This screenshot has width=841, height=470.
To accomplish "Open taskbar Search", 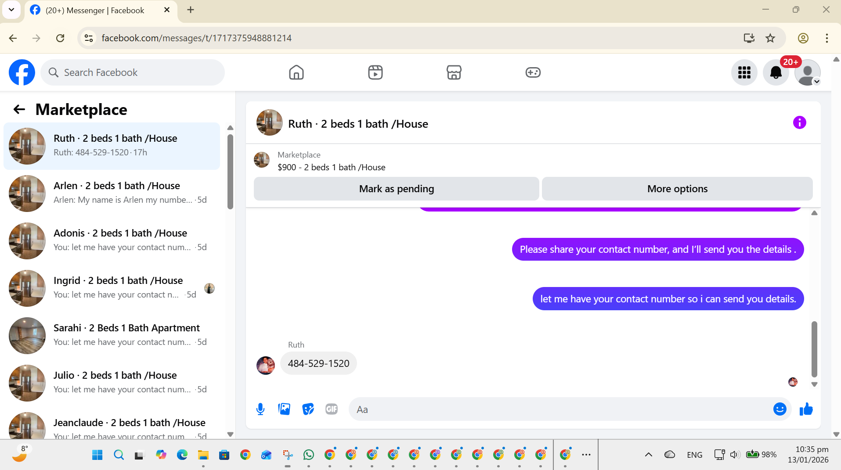I will point(119,455).
